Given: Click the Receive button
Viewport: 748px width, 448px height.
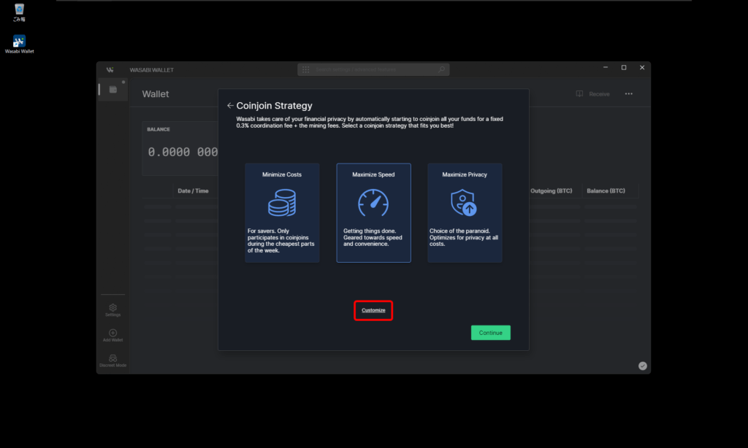Looking at the screenshot, I should pos(593,94).
